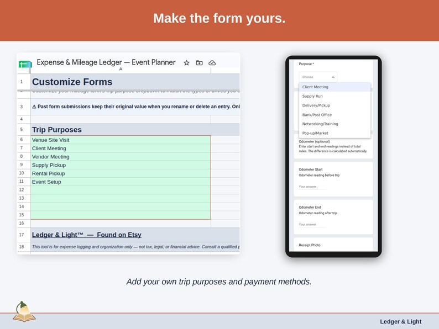Select the Supply Pickup cell

tap(121, 165)
